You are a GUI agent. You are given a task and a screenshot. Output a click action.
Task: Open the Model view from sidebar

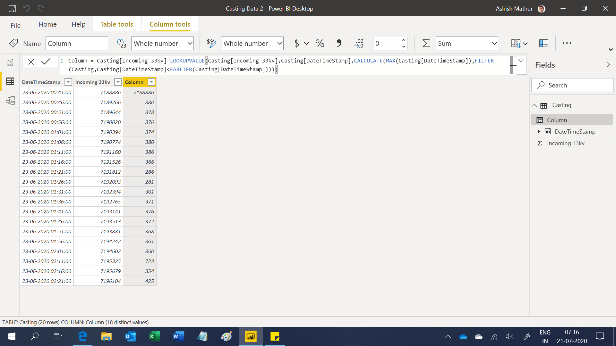(10, 101)
